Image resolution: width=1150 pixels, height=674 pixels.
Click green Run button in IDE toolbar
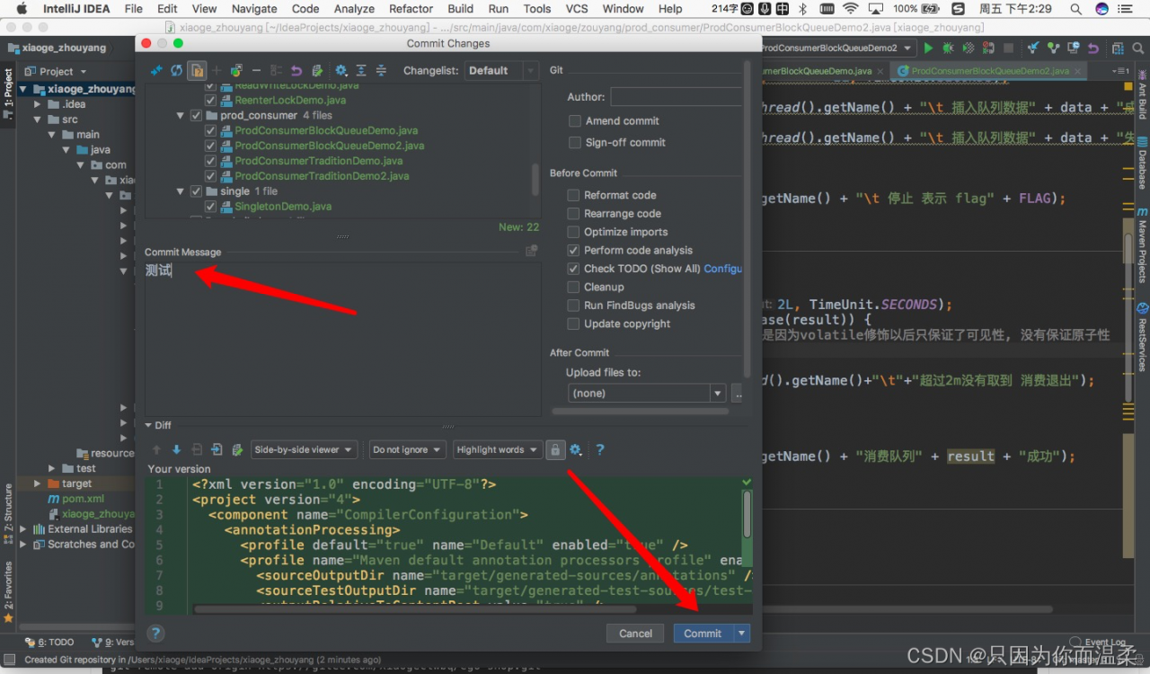coord(928,48)
